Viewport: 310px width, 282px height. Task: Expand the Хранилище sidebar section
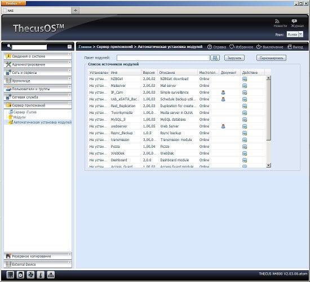point(38,81)
